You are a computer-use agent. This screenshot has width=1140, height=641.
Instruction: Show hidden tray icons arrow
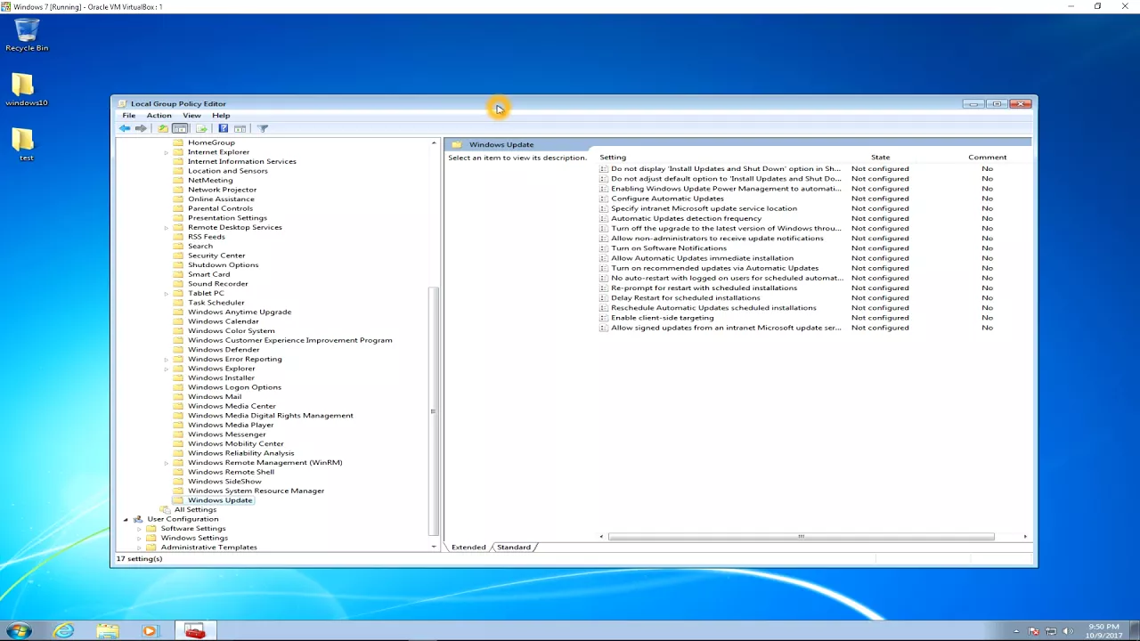click(1016, 631)
